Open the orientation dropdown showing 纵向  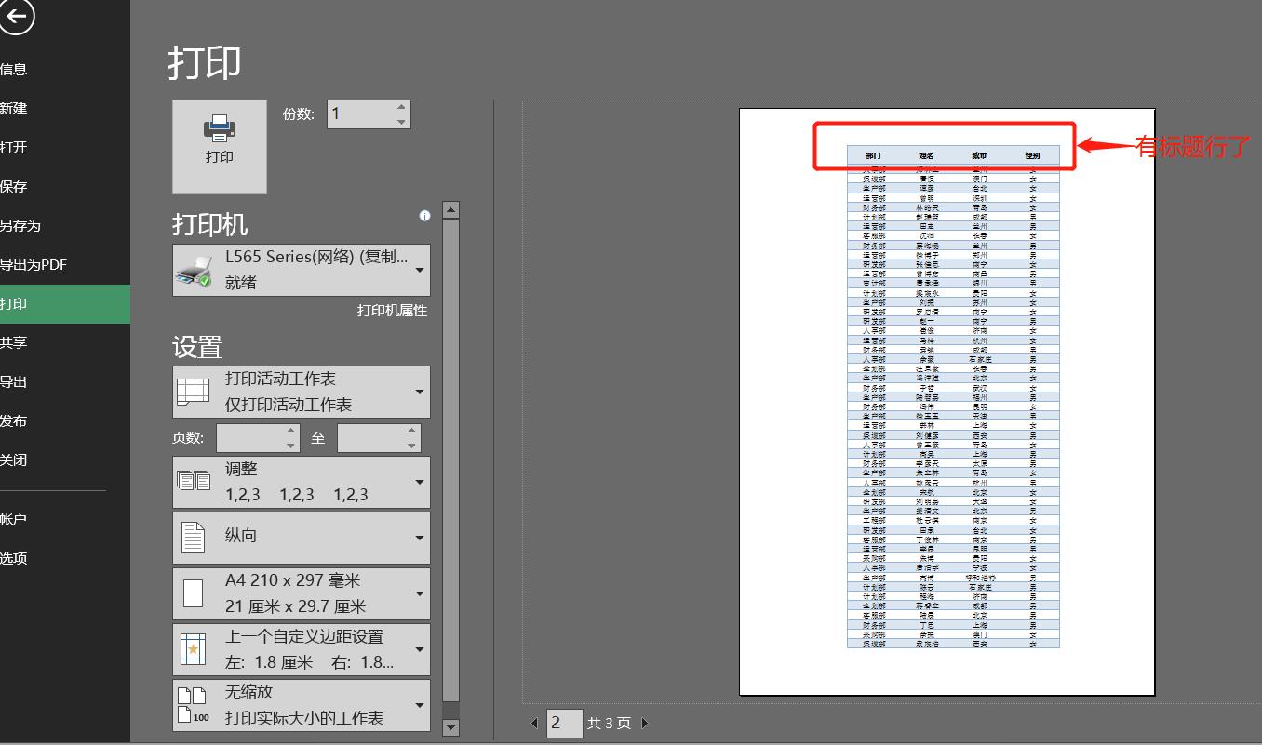tap(419, 538)
